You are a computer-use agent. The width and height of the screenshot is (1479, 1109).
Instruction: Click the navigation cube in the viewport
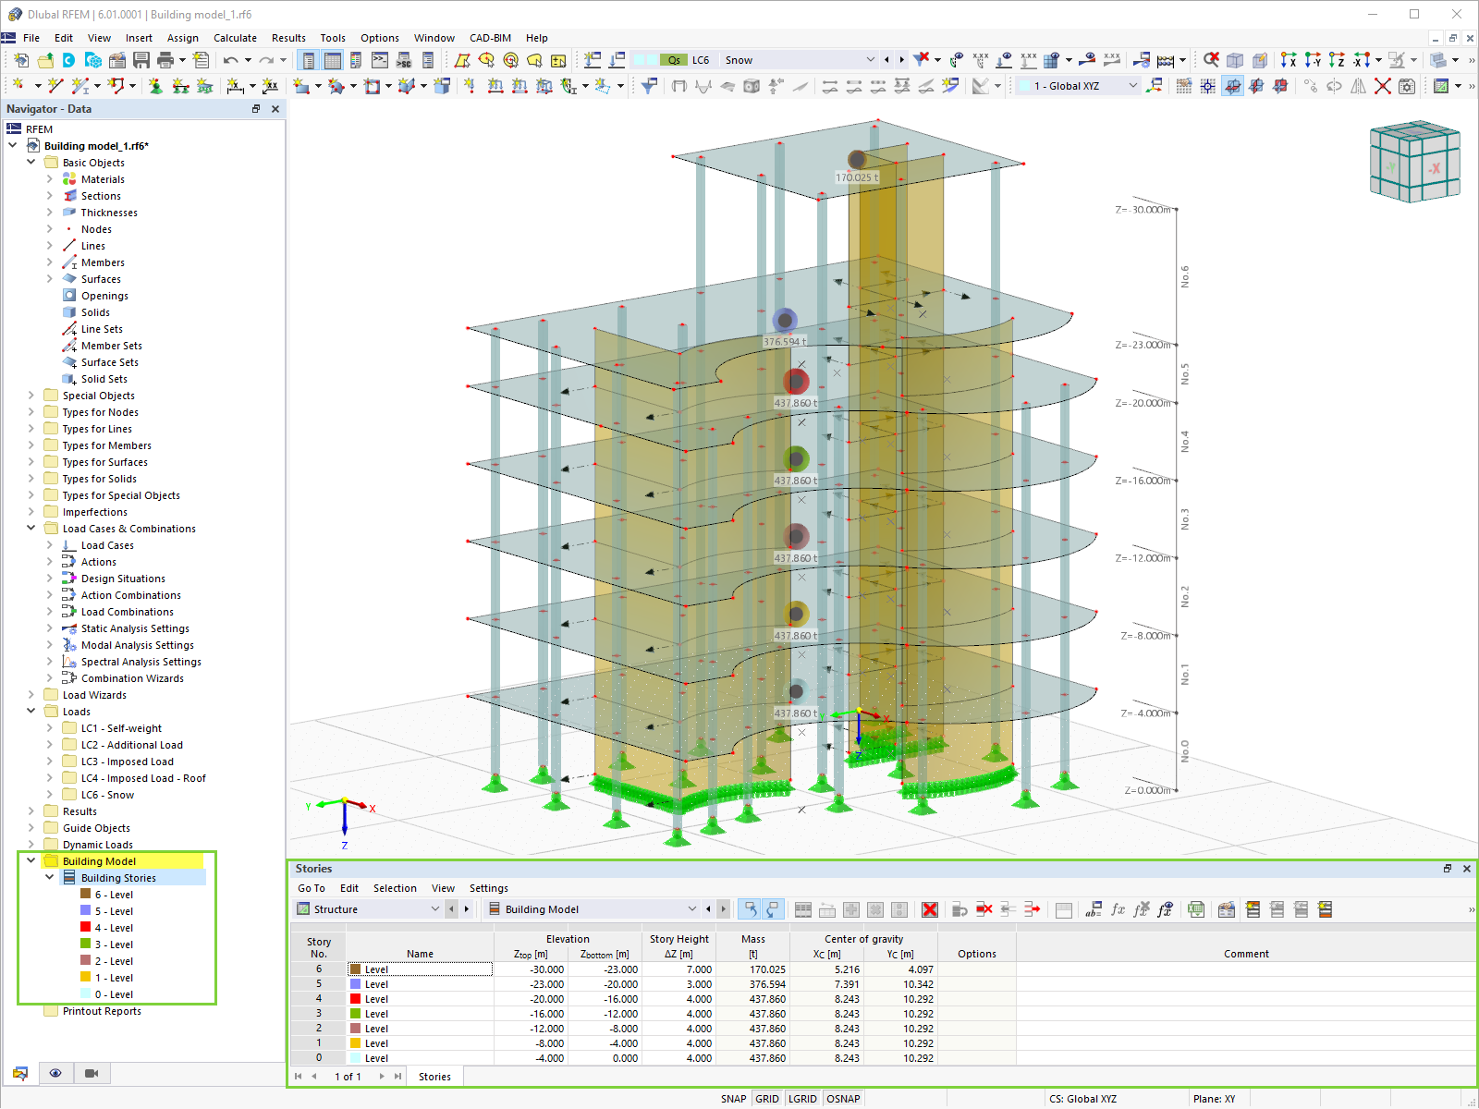[1414, 163]
